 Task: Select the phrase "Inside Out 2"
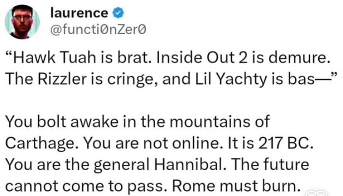coord(201,58)
